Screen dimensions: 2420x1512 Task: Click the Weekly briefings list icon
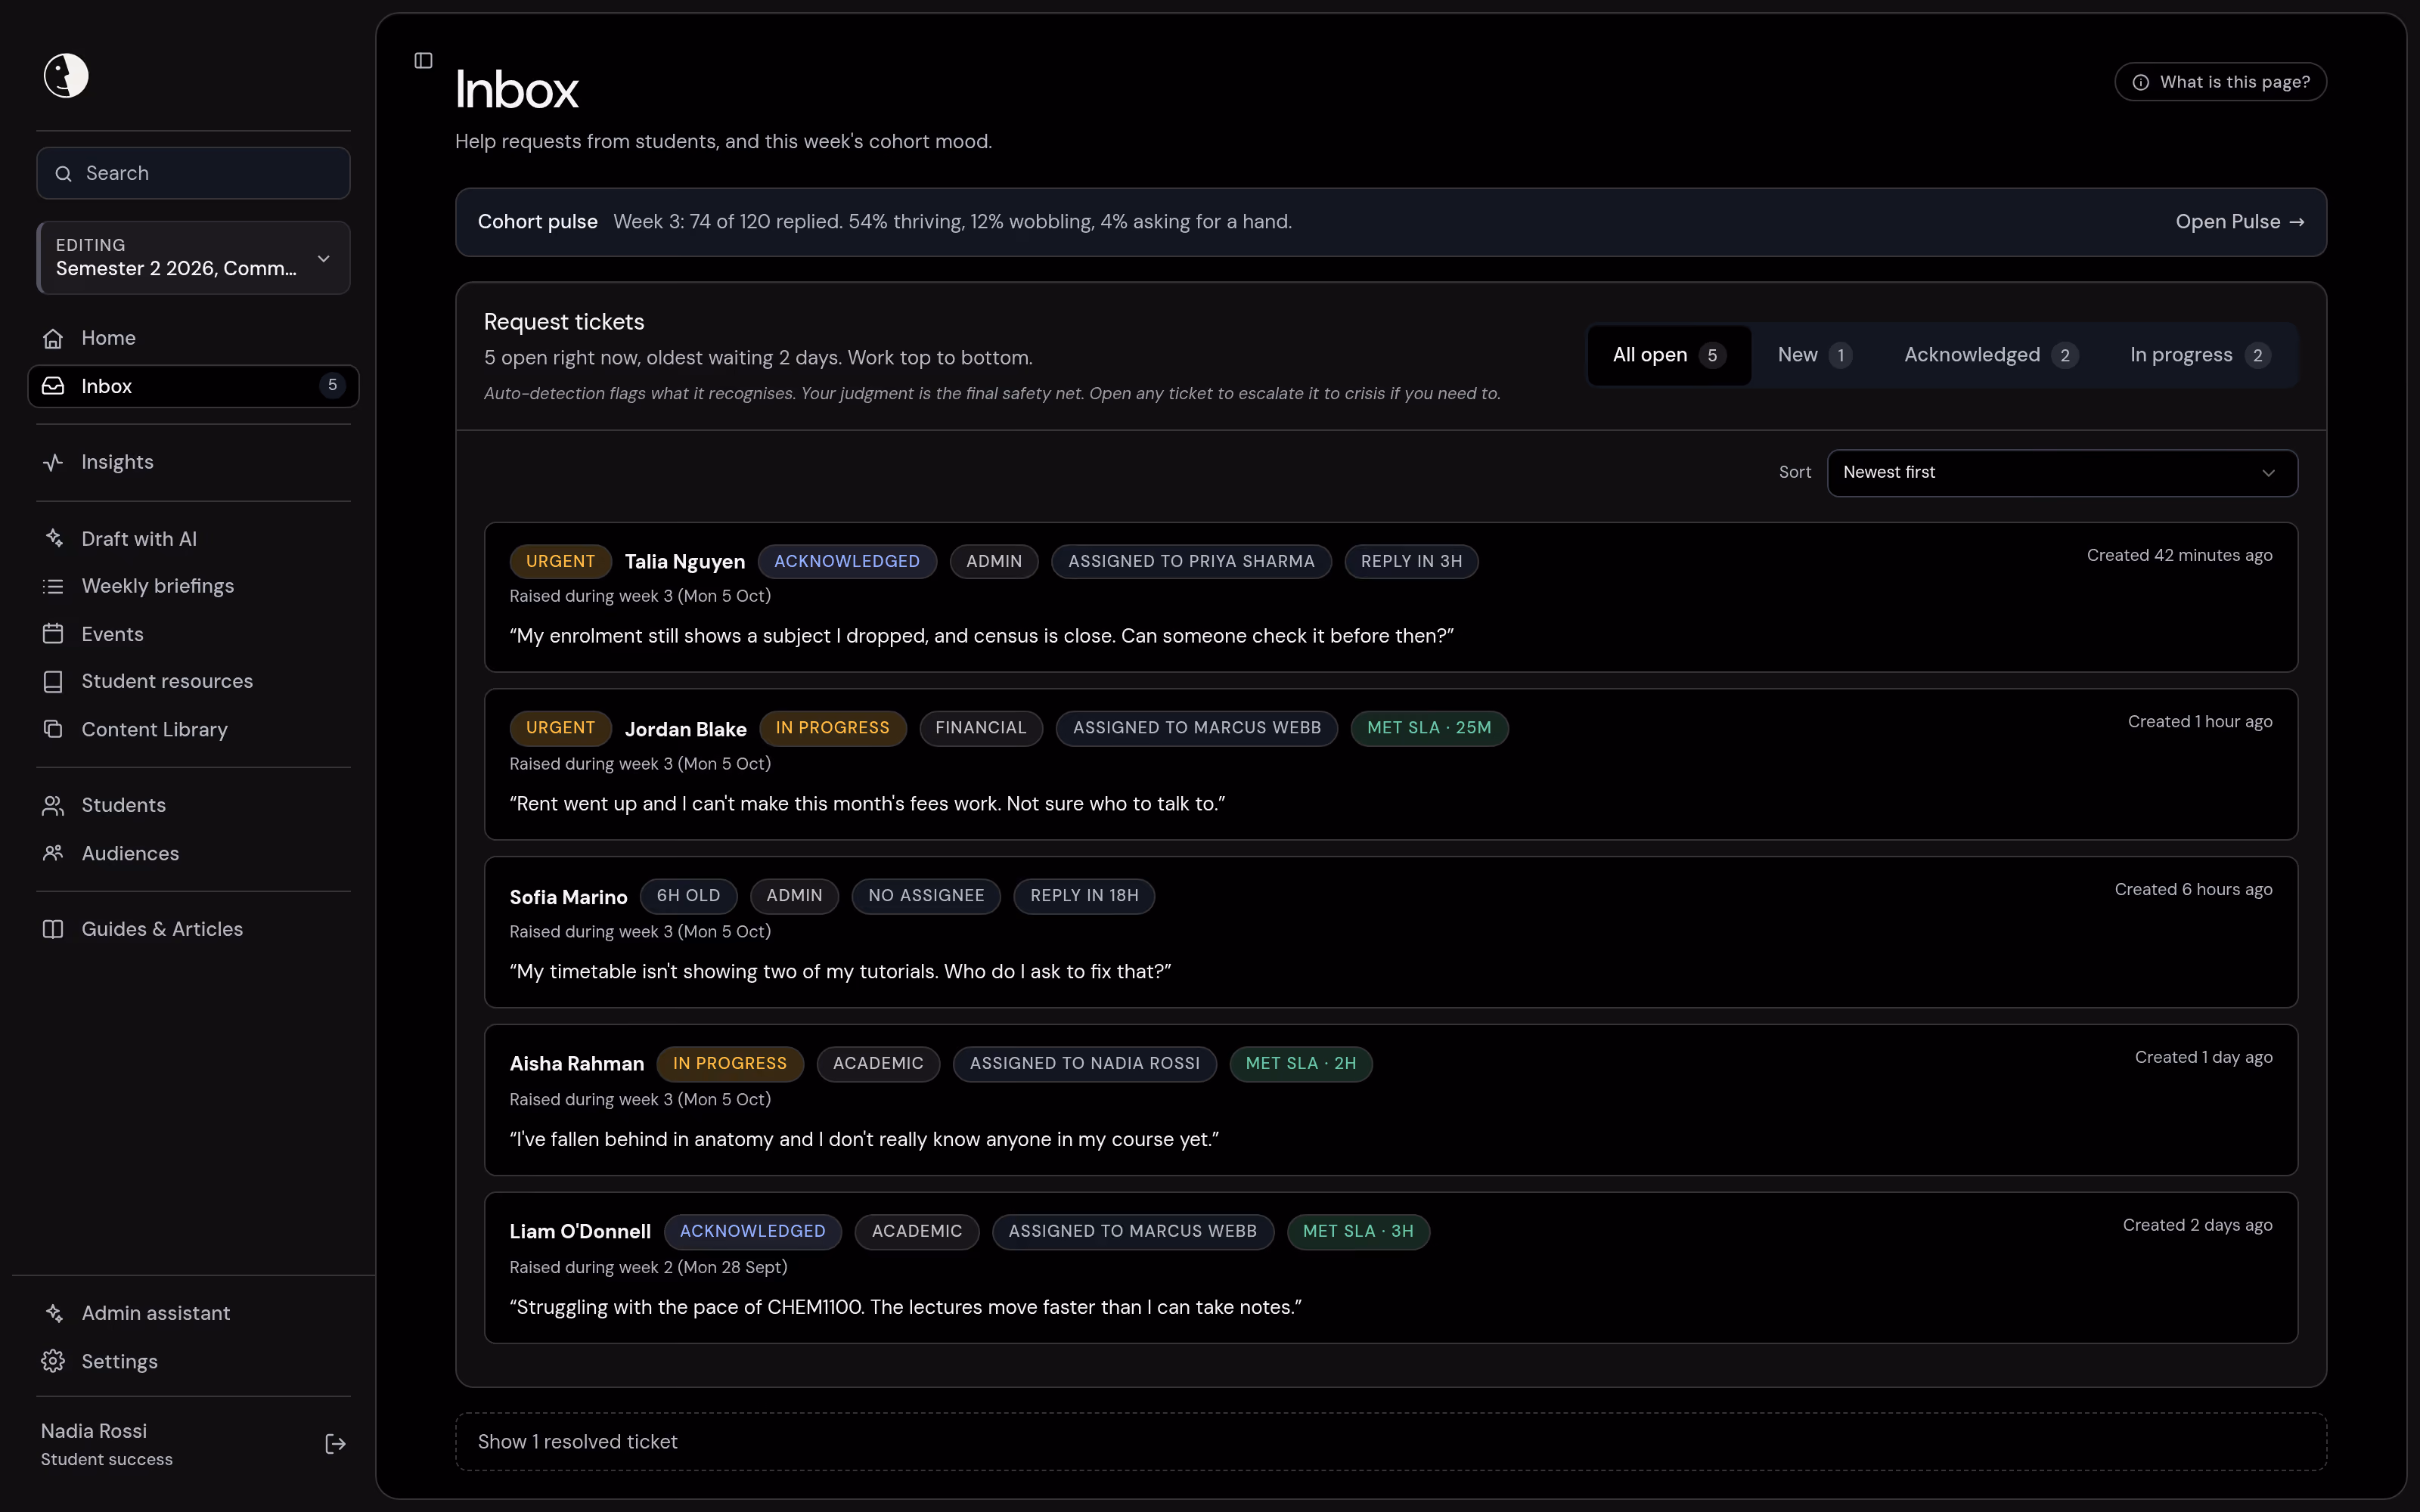pos(53,586)
